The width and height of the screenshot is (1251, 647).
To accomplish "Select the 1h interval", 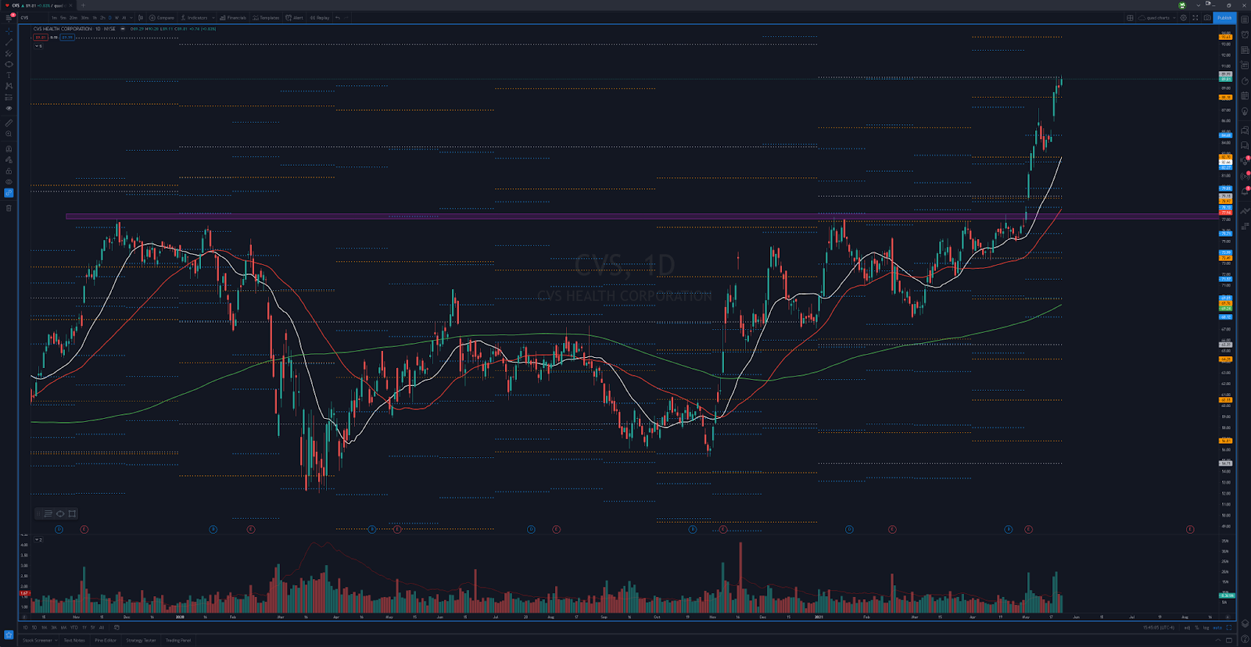I will pos(95,17).
